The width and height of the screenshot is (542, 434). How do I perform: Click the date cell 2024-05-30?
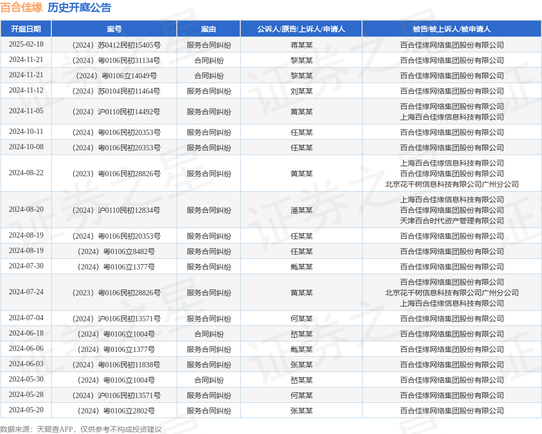(26, 379)
